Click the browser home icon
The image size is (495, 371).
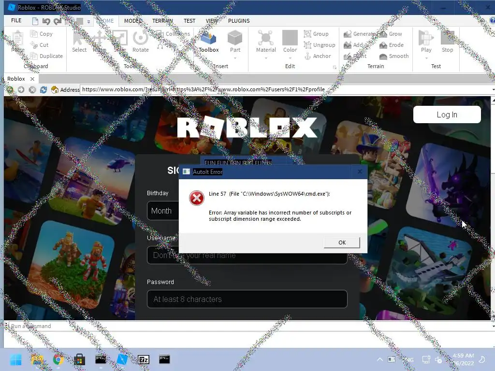pos(55,89)
